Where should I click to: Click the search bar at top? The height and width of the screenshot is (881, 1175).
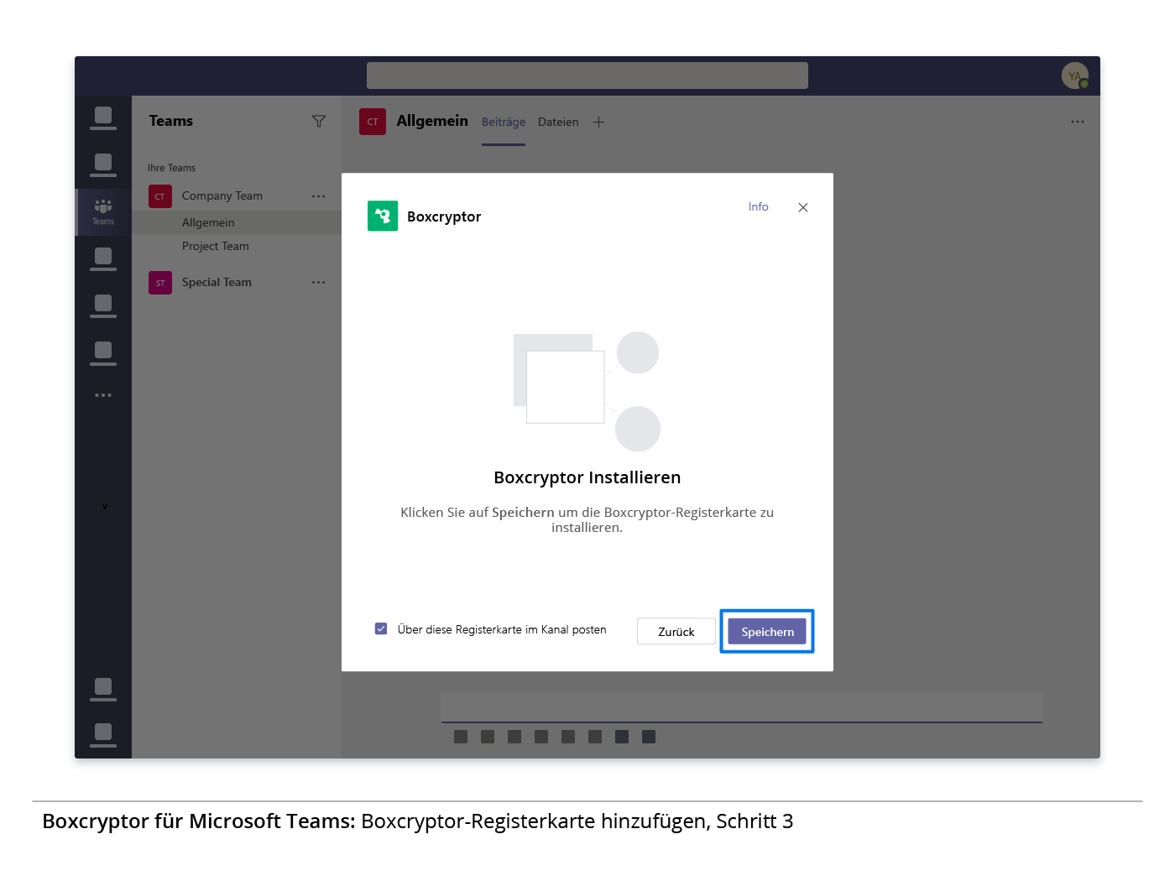coord(587,76)
